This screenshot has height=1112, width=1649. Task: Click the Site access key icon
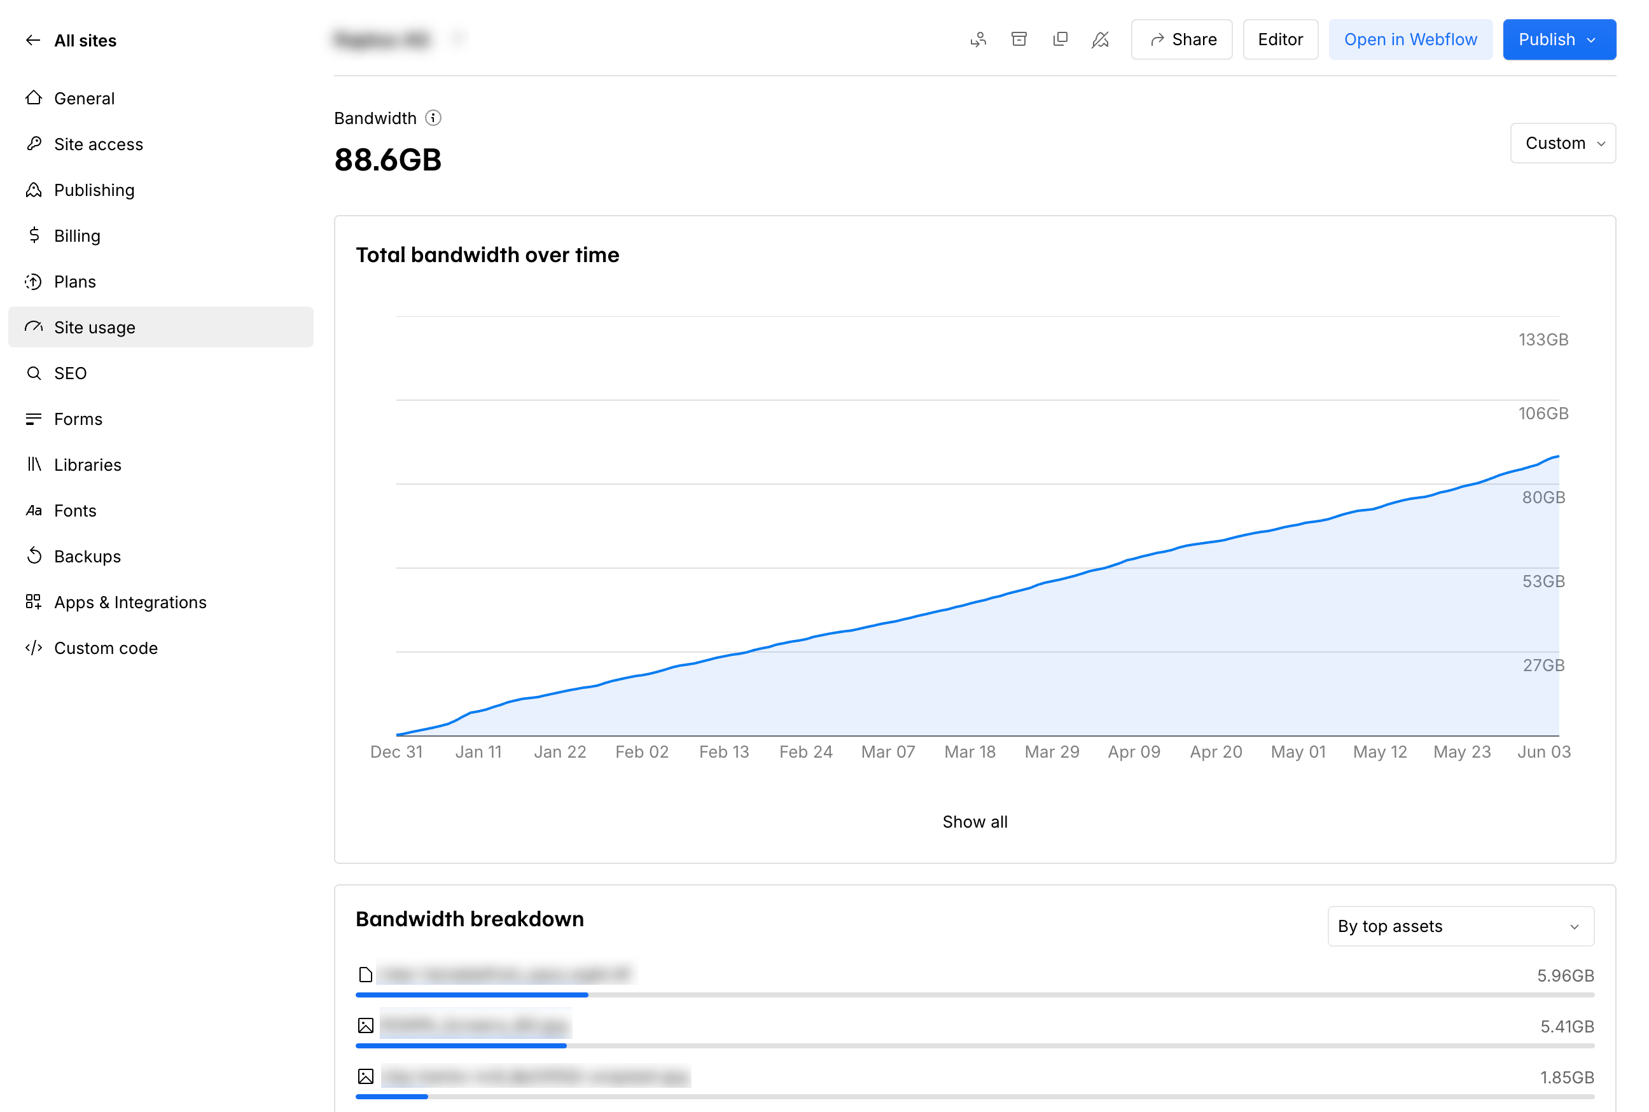pos(33,144)
